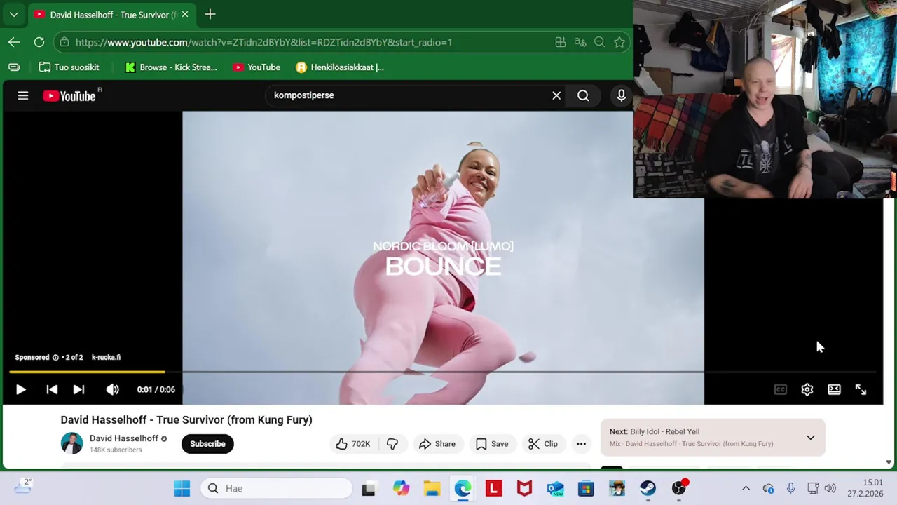Translate the page via the address bar
897x505 pixels.
click(580, 42)
